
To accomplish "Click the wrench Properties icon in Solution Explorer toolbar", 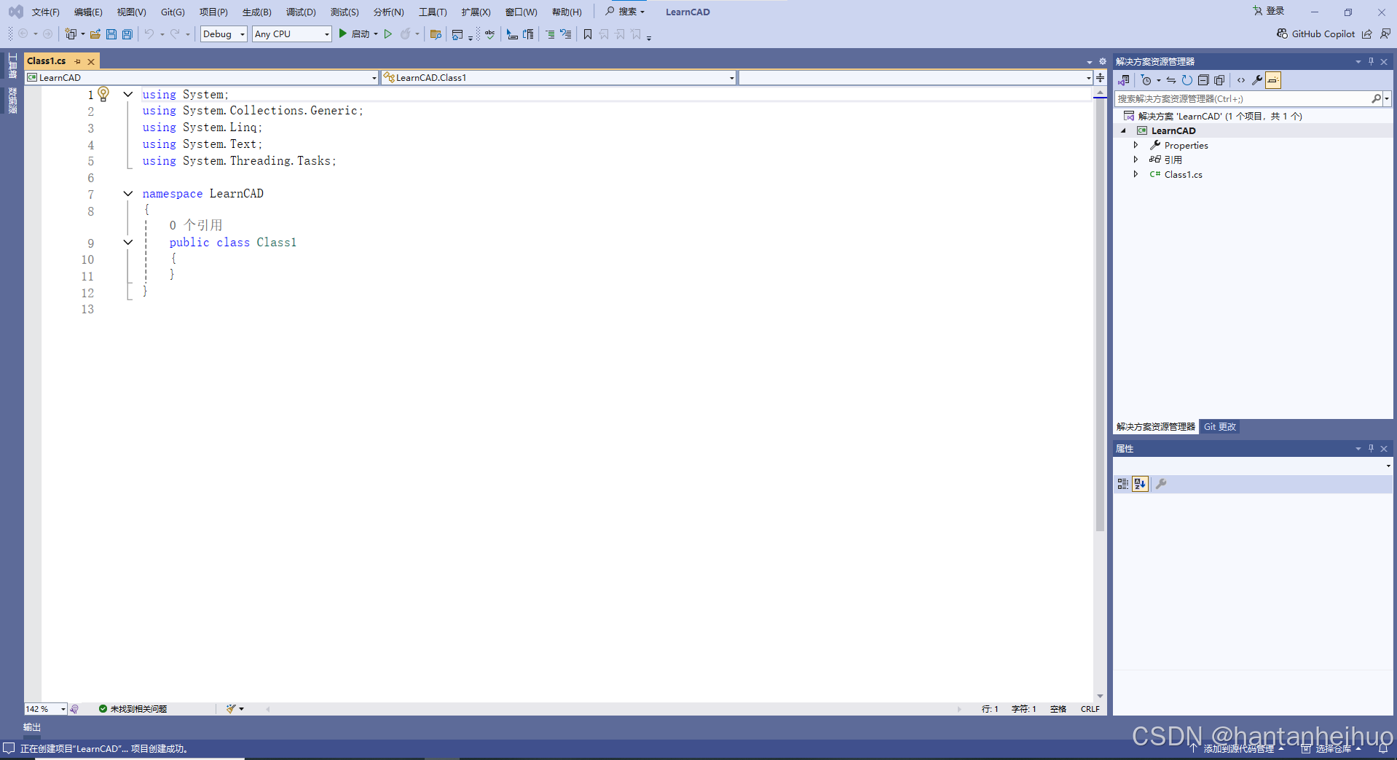I will tap(1257, 80).
